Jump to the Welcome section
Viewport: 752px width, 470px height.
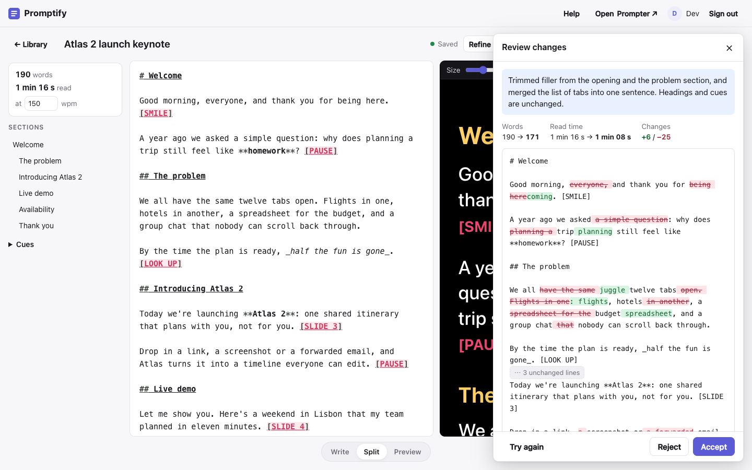(28, 145)
